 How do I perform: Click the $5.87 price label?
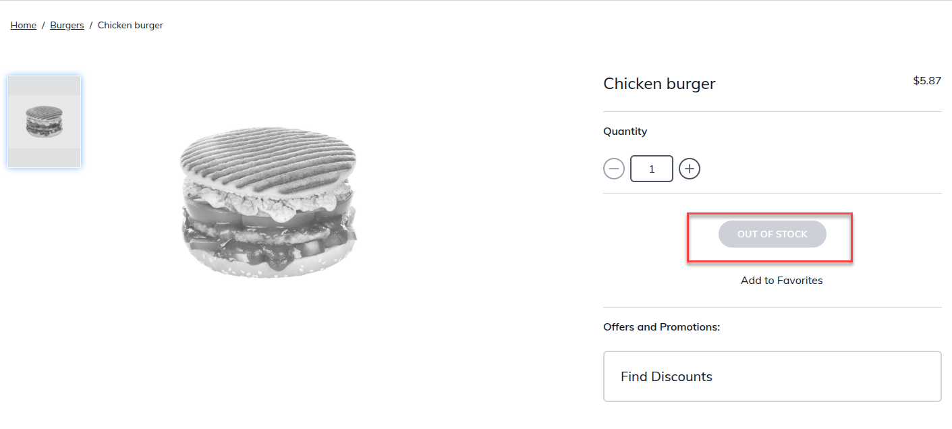click(926, 81)
